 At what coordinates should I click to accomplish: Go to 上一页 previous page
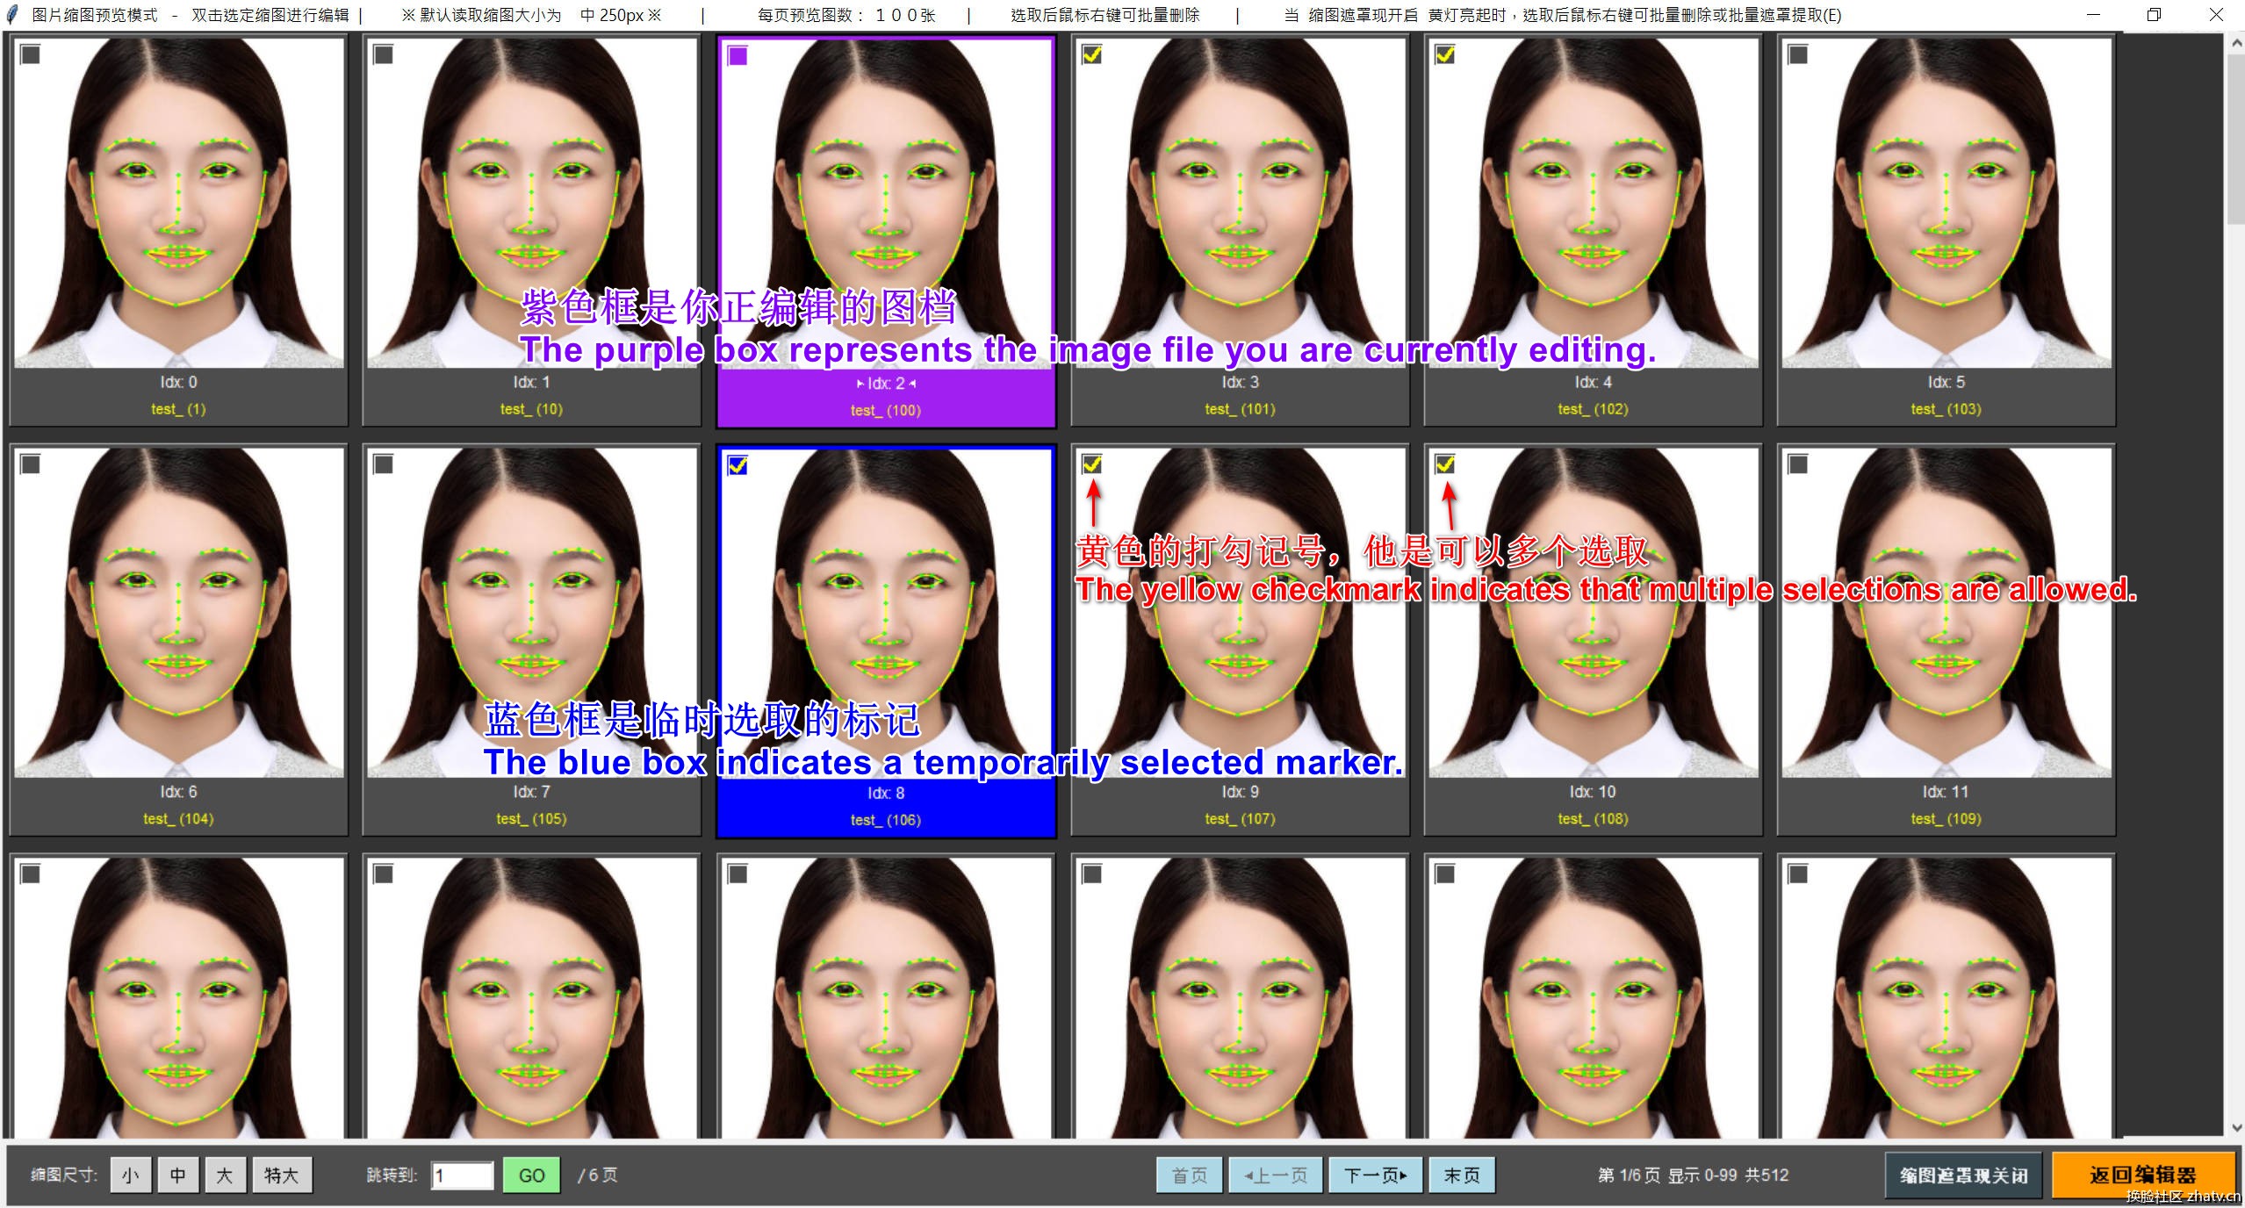[x=1276, y=1175]
